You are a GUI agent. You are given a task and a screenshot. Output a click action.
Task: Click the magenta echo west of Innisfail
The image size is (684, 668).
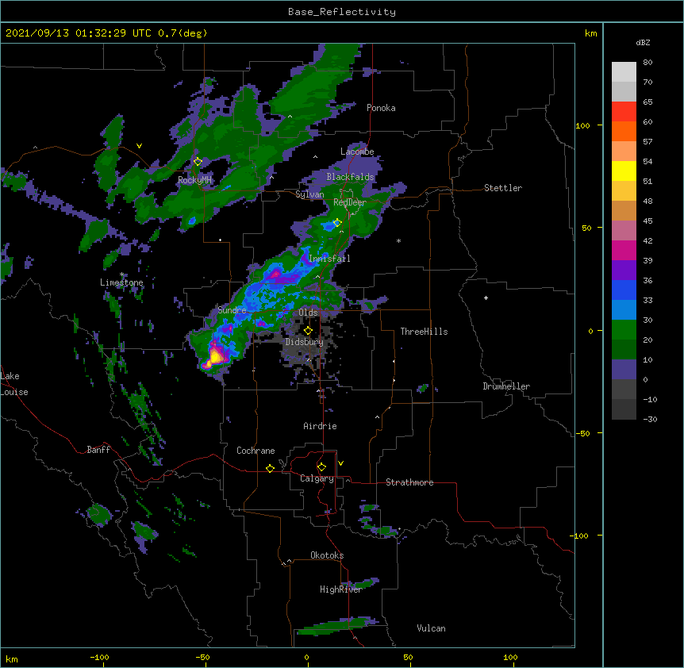[275, 274]
